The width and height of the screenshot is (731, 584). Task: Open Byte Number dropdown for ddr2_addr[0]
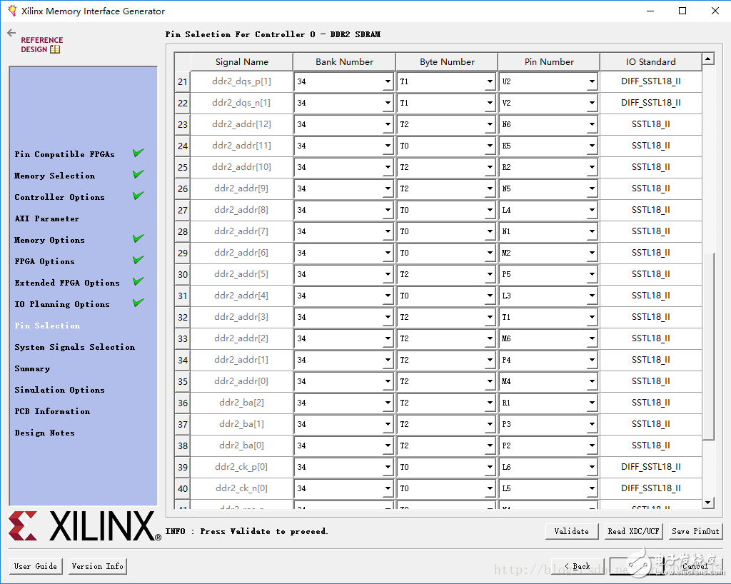coord(490,382)
